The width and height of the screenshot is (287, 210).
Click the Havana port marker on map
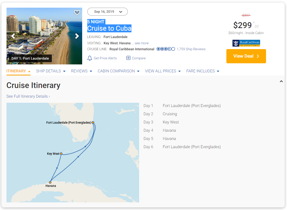[x=50, y=182]
